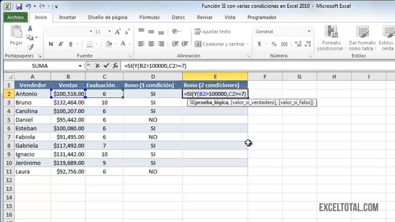Viewport: 395px width, 222px height.
Task: Increase indent icon
Action: click(x=185, y=44)
